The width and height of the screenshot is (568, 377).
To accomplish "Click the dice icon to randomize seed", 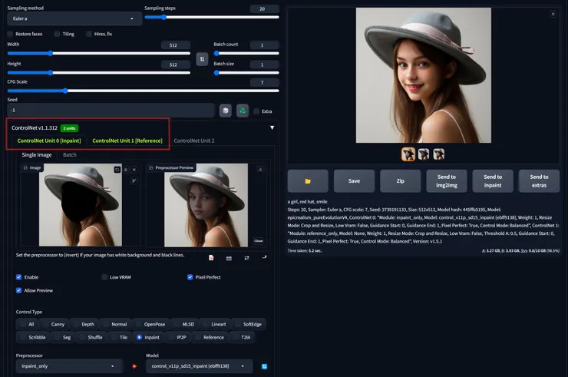I will [x=226, y=111].
